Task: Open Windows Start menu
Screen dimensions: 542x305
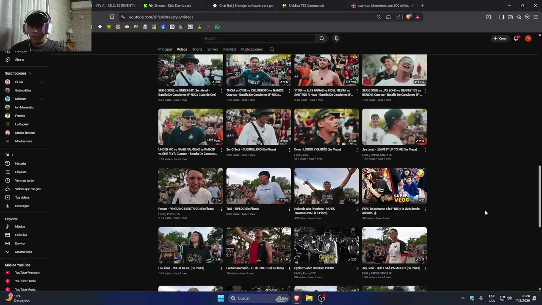Action: click(221, 298)
